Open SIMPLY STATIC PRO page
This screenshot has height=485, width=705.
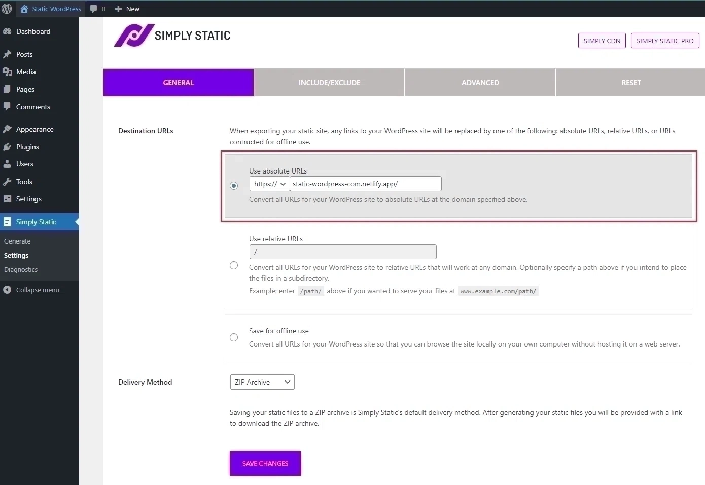[x=664, y=41]
